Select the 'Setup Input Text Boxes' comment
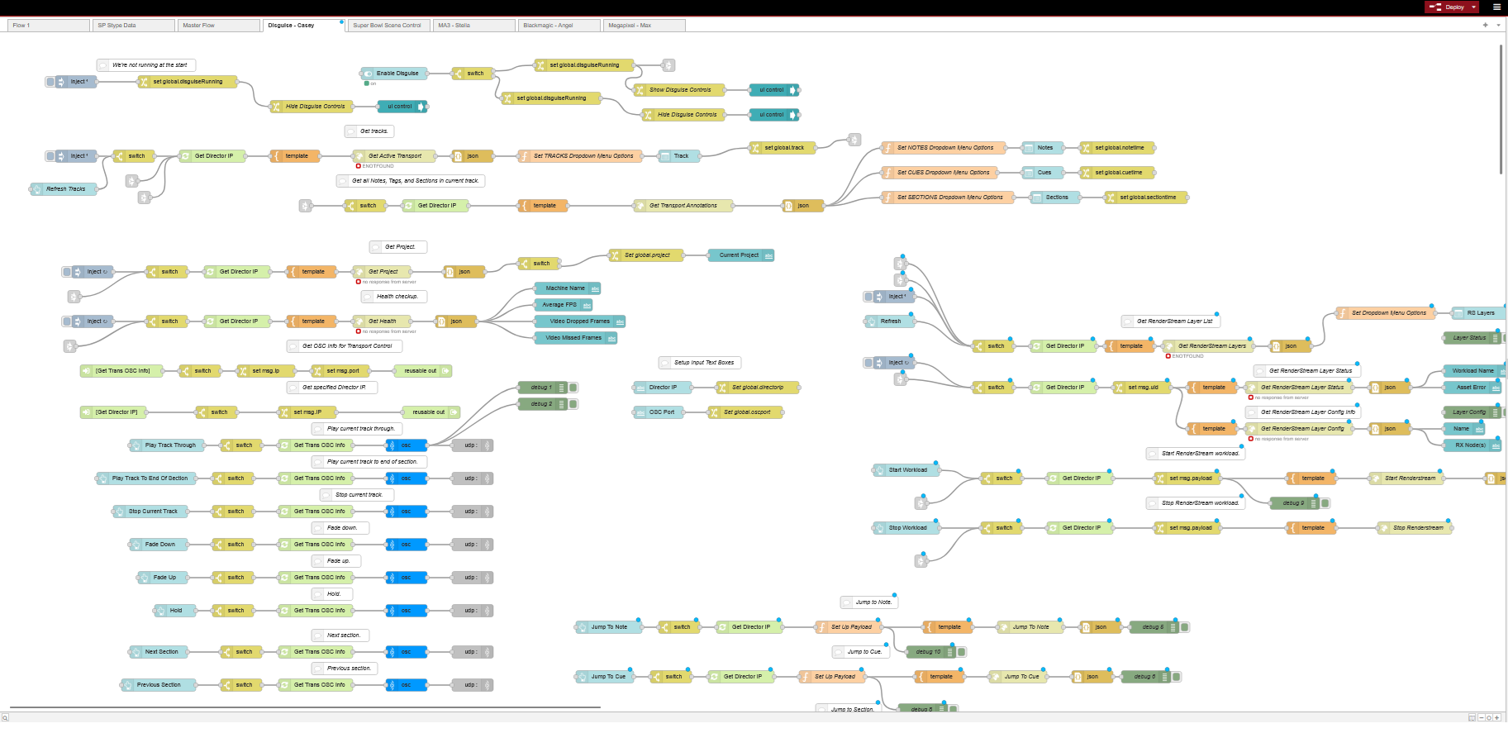Image resolution: width=1508 pixels, height=733 pixels. [700, 363]
